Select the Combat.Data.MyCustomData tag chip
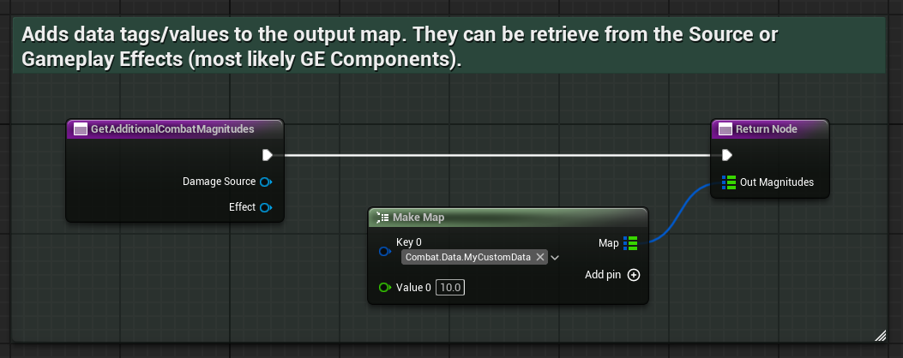Image resolution: width=903 pixels, height=358 pixels. [x=467, y=257]
